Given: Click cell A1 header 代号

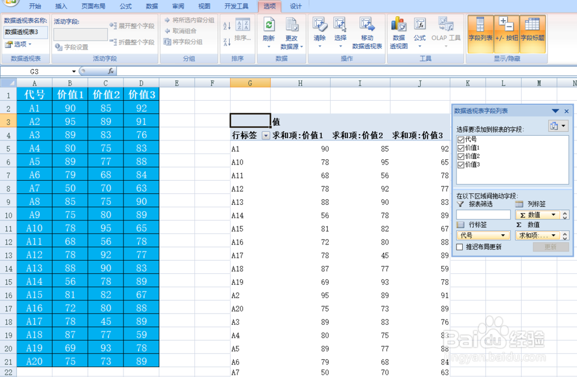Looking at the screenshot, I should pyautogui.click(x=35, y=95).
